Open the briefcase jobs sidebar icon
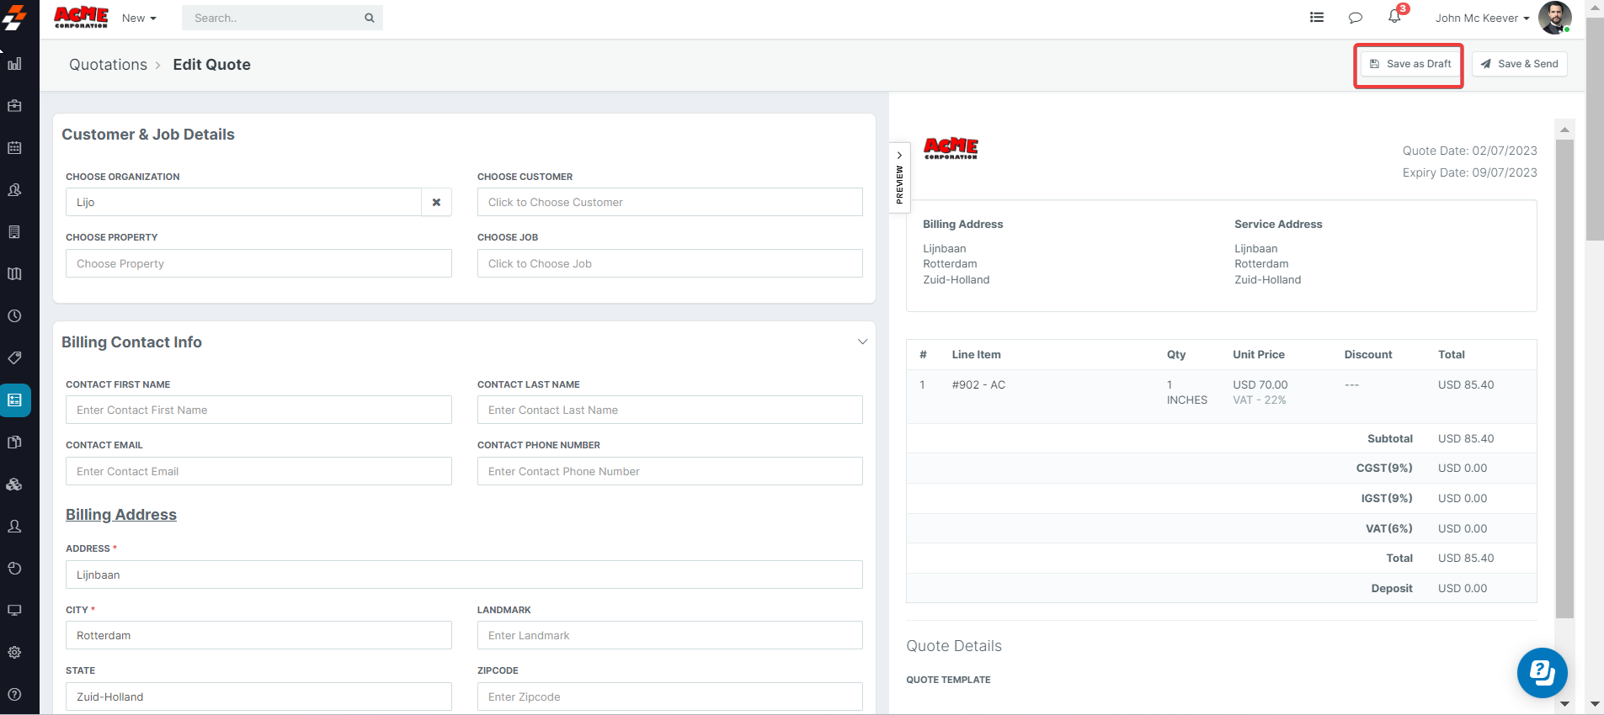The height and width of the screenshot is (715, 1604). coord(14,106)
